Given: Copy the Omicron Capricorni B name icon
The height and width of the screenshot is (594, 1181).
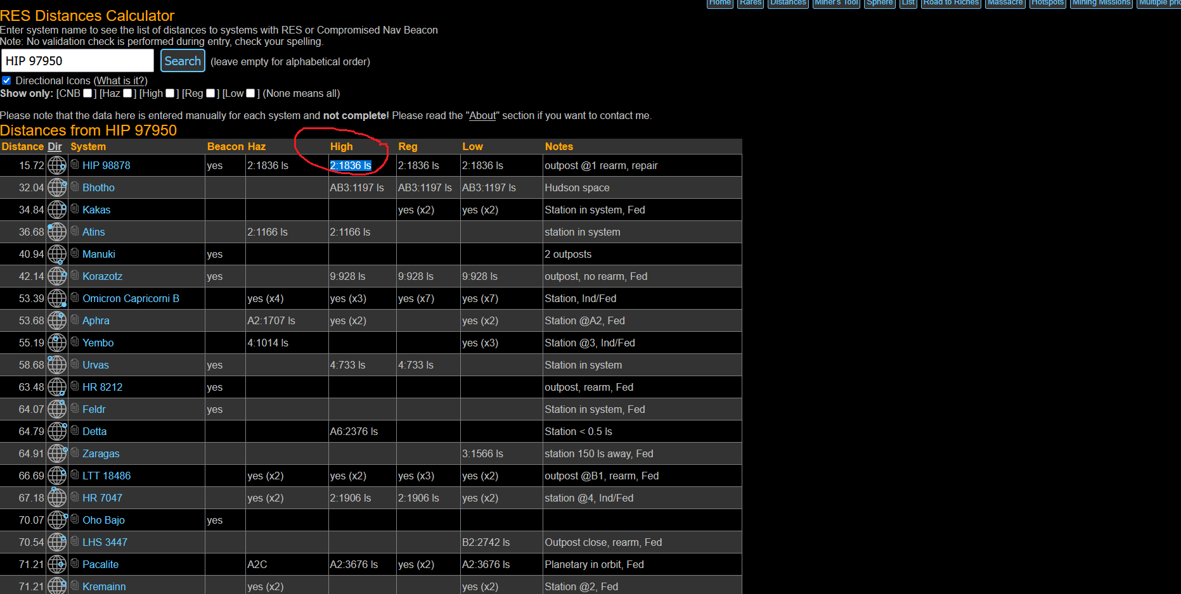Looking at the screenshot, I should coord(75,298).
